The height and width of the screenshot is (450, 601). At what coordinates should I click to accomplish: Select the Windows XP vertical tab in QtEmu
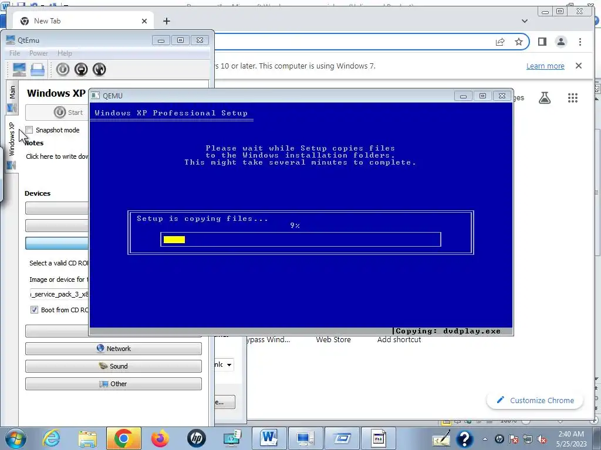[x=12, y=144]
